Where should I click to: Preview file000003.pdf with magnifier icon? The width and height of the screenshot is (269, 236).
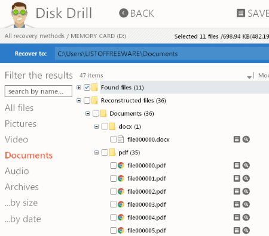[x=246, y=204]
